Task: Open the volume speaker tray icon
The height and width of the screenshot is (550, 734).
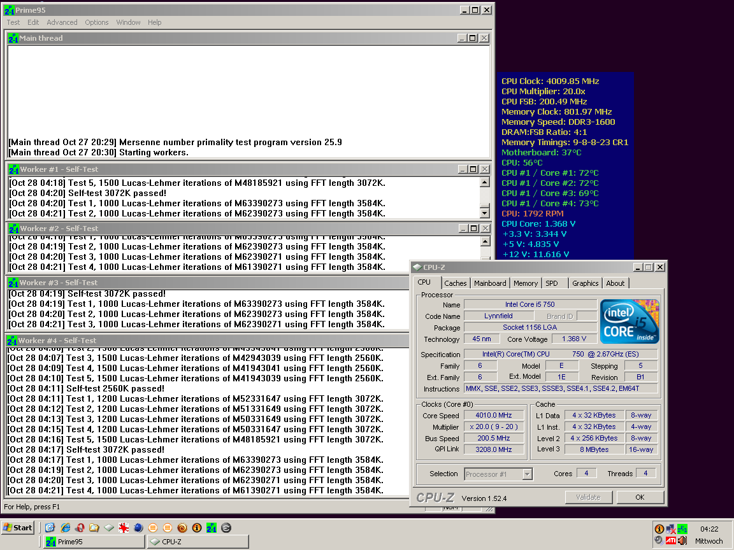Action: coord(682,540)
